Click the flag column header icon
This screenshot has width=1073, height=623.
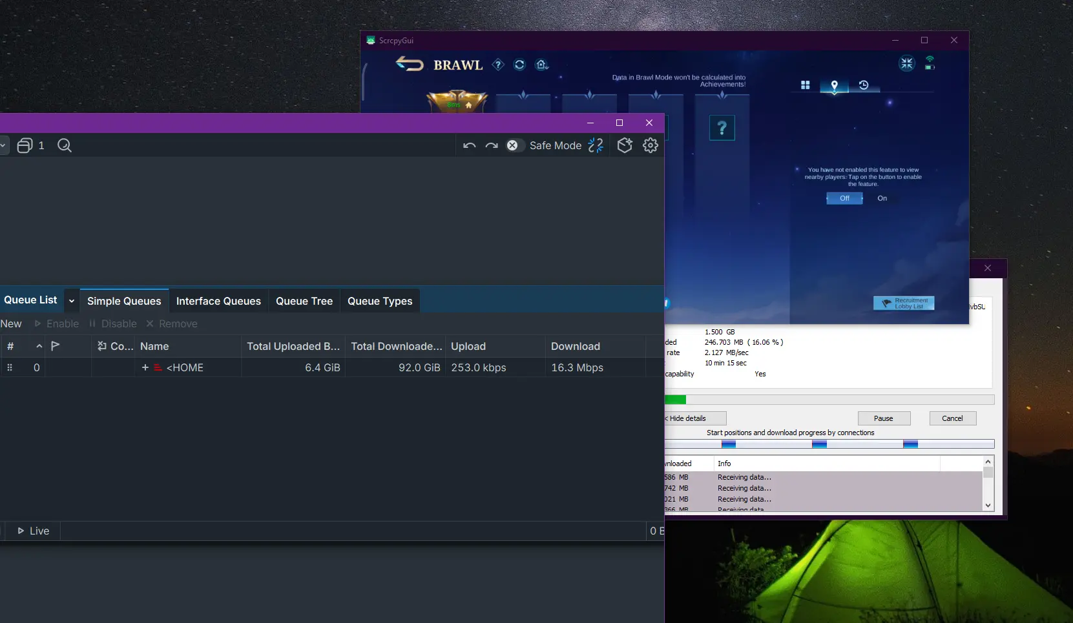point(56,346)
